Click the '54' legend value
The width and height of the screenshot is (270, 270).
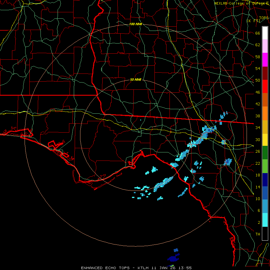pos(258,68)
